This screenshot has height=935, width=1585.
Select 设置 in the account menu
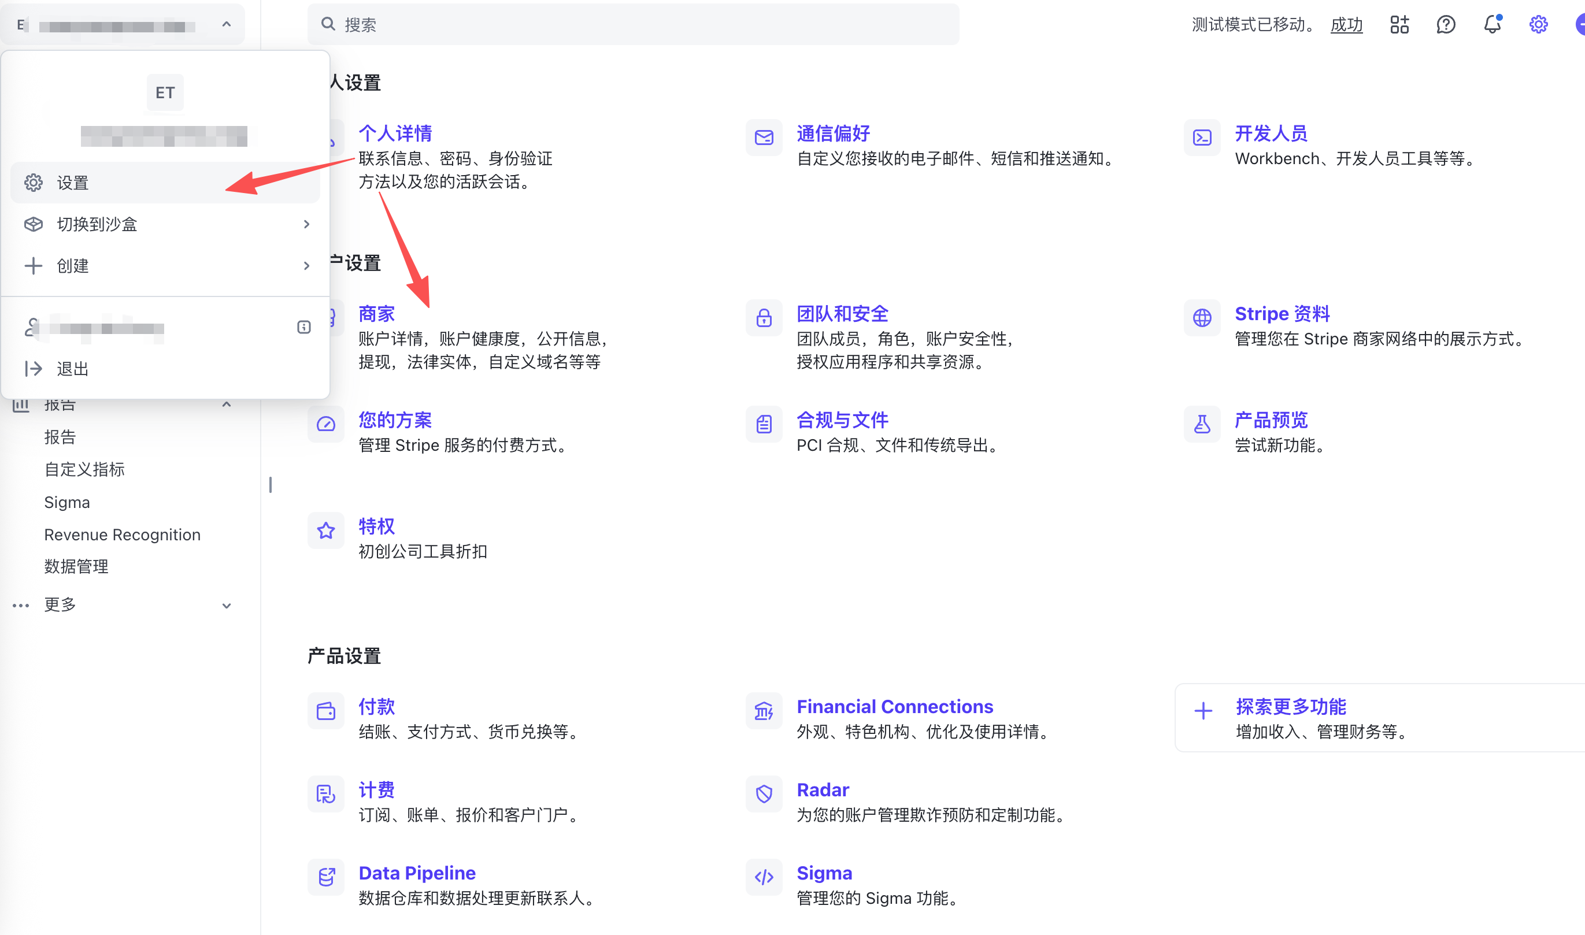(72, 183)
